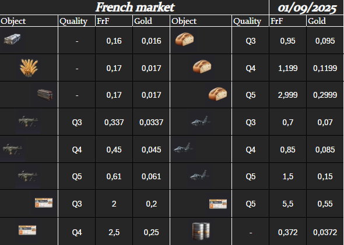The width and height of the screenshot is (344, 245).
Task: Select the 01/09/2025 date cell
Action: (307, 8)
